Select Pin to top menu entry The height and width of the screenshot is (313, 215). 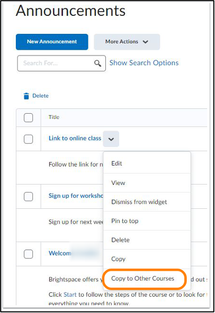[147, 221]
